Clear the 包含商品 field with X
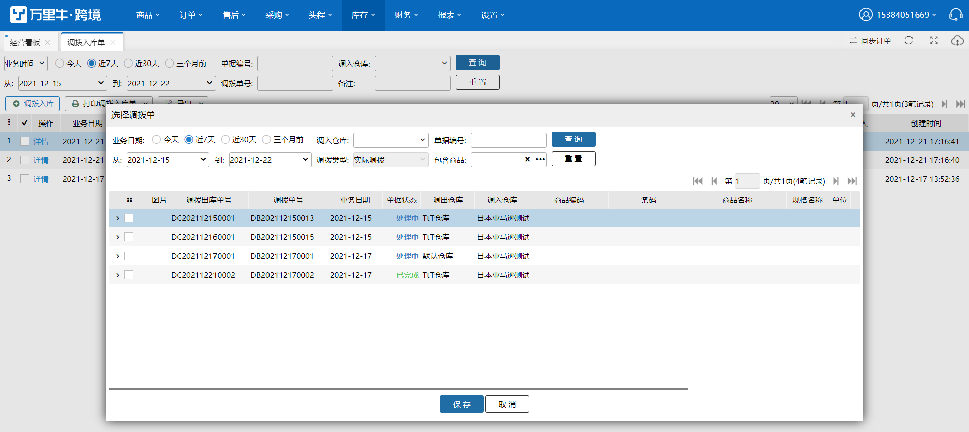This screenshot has width=969, height=432. (527, 159)
